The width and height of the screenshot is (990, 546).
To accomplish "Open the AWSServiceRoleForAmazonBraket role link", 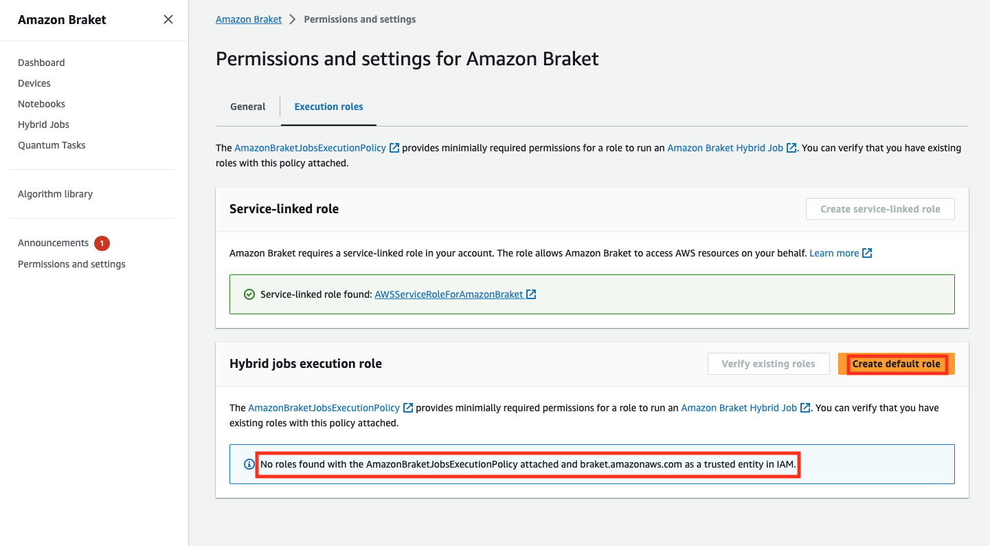I will click(x=449, y=294).
